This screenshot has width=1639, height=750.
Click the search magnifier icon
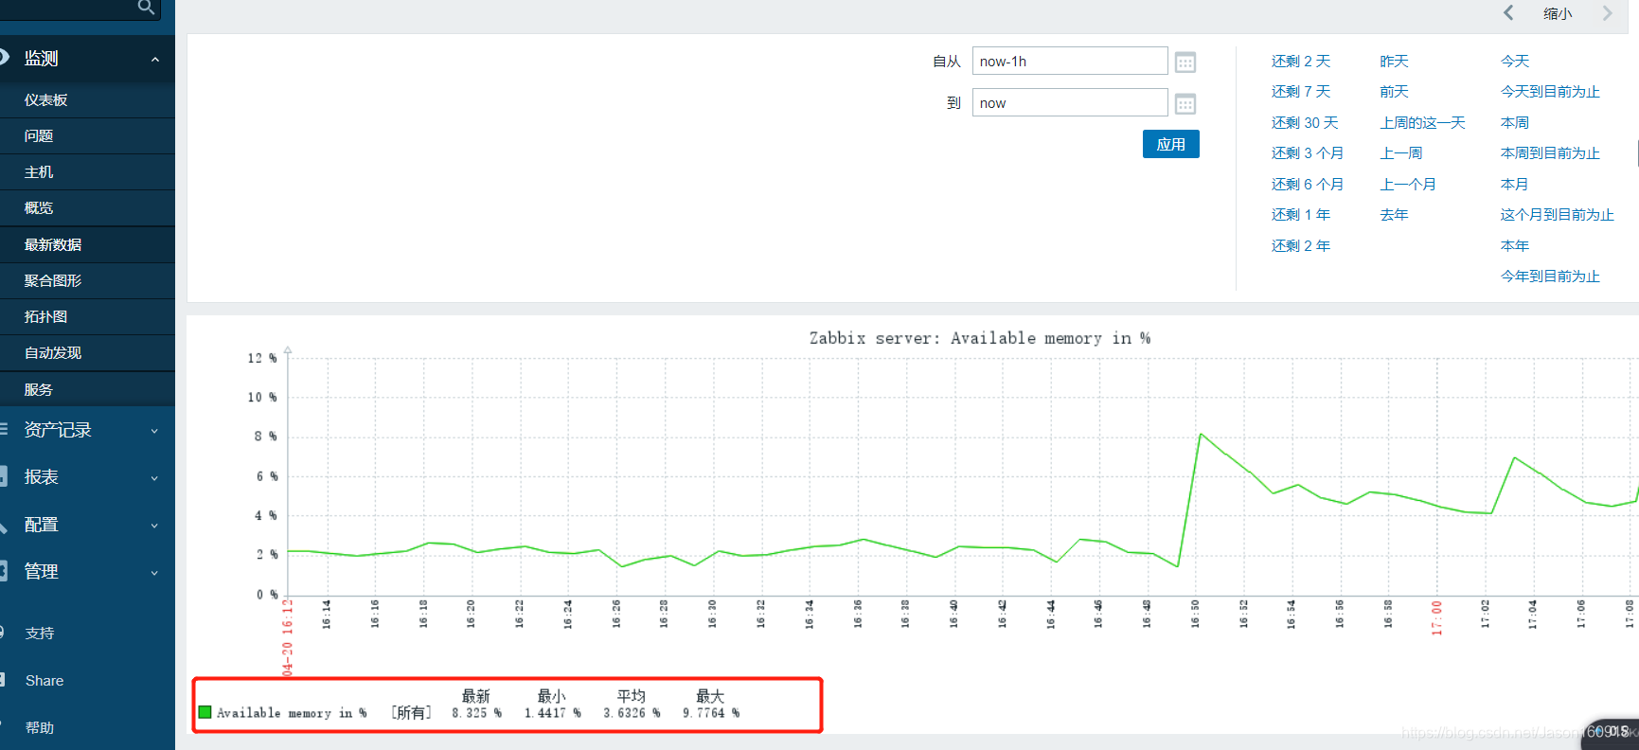(146, 8)
